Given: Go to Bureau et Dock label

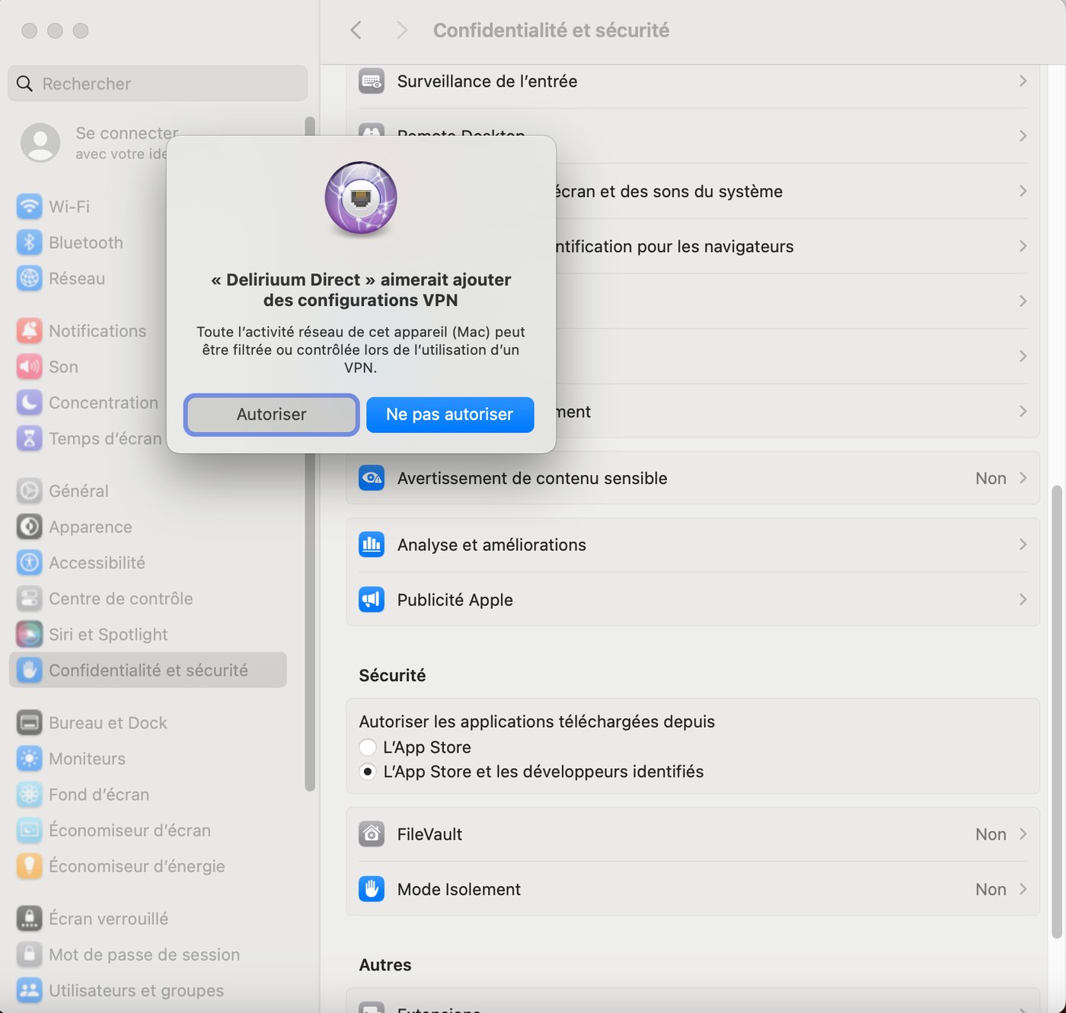Looking at the screenshot, I should click(x=107, y=723).
